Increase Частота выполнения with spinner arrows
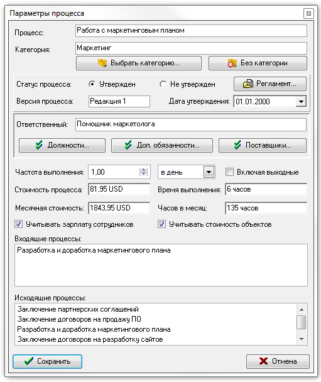321x382 pixels. pyautogui.click(x=143, y=170)
